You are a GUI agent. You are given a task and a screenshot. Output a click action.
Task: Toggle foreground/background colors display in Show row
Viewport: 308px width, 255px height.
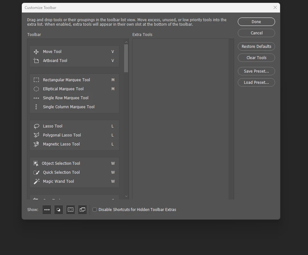click(x=59, y=210)
